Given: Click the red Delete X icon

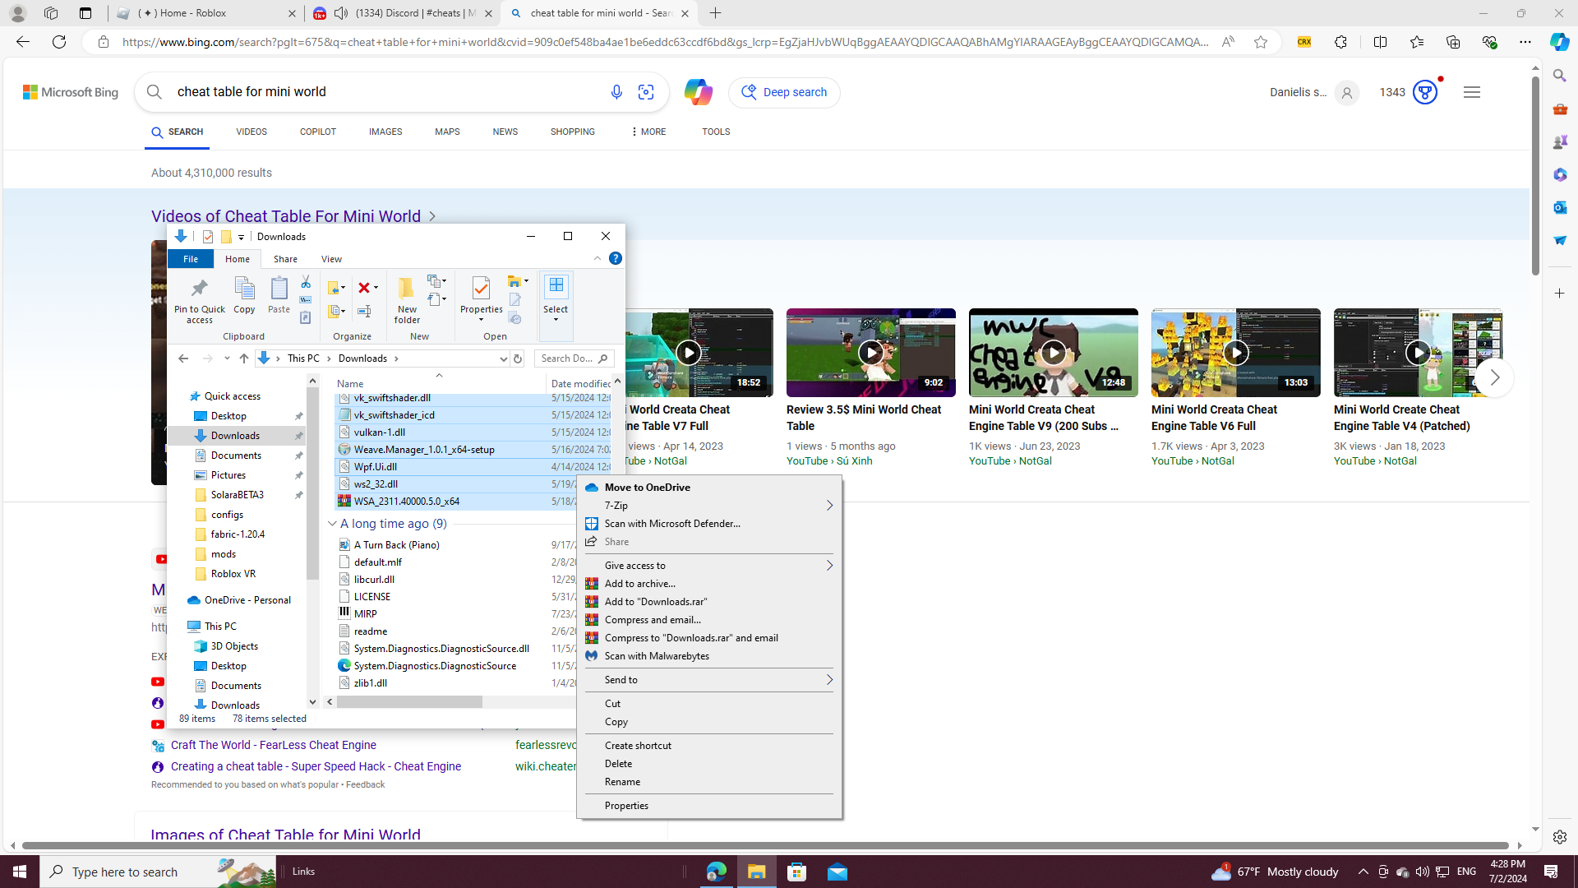Looking at the screenshot, I should 364,288.
